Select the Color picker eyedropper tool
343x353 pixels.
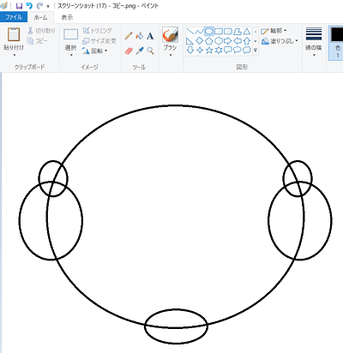[x=140, y=51]
